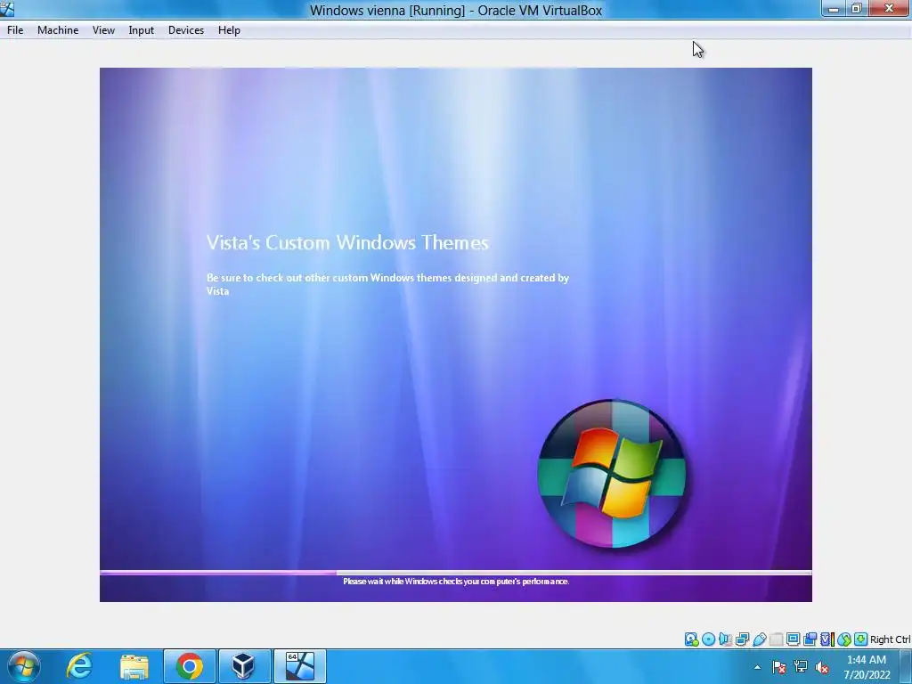This screenshot has width=912, height=684.
Task: Click the Windows logo orb in guest
Action: (612, 474)
